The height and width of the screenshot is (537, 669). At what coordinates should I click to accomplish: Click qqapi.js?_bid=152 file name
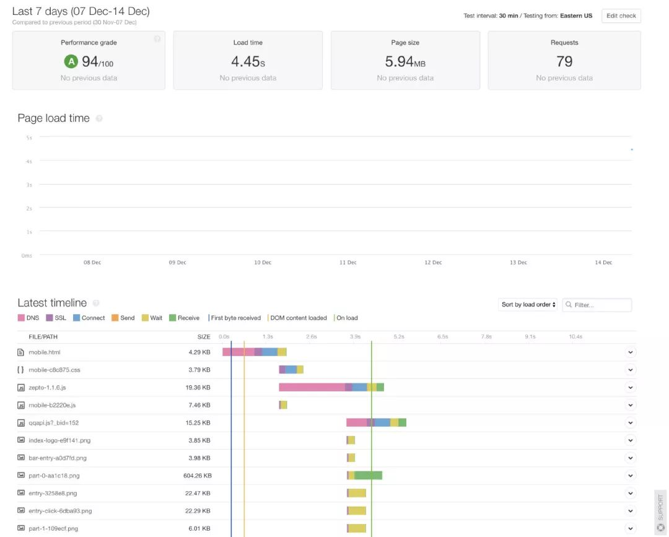(54, 422)
